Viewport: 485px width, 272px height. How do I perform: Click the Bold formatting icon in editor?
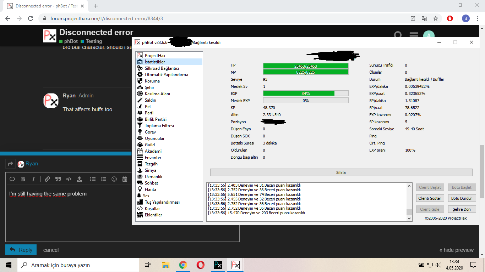[23, 179]
